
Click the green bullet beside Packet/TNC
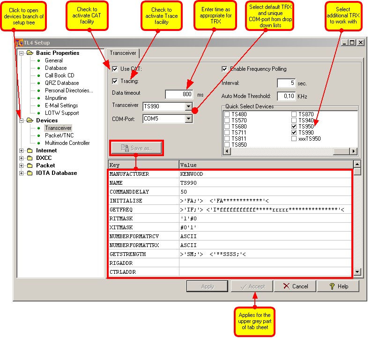coord(39,135)
